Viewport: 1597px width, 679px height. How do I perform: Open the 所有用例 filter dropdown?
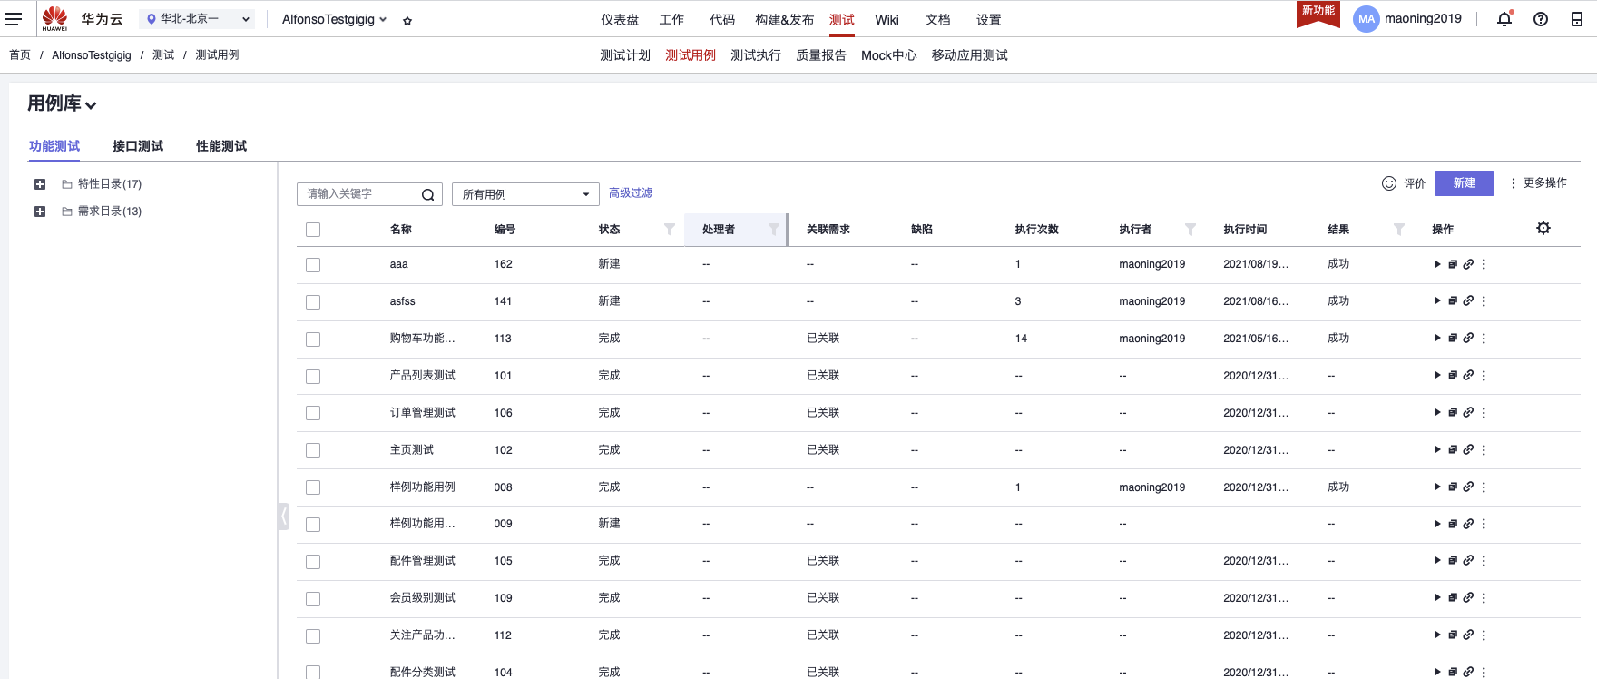(x=525, y=194)
